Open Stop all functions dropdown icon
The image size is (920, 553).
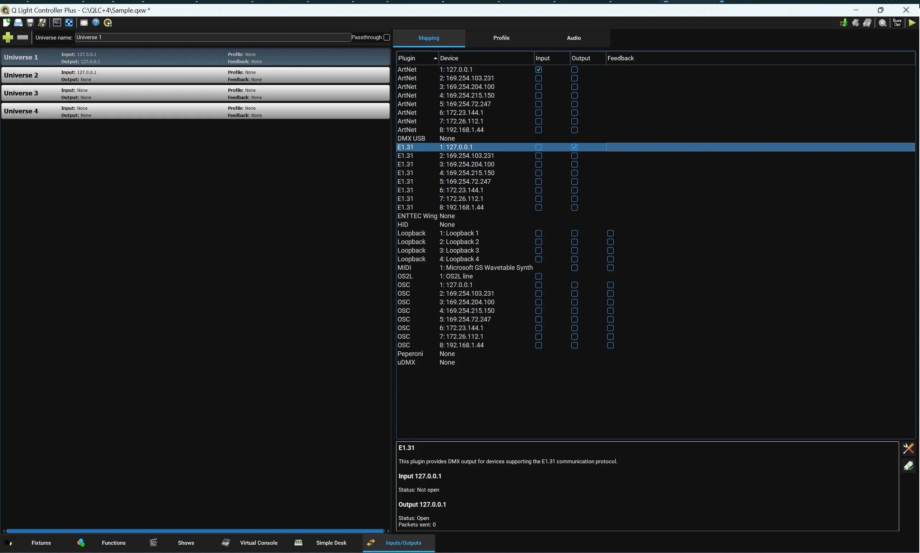tap(882, 23)
